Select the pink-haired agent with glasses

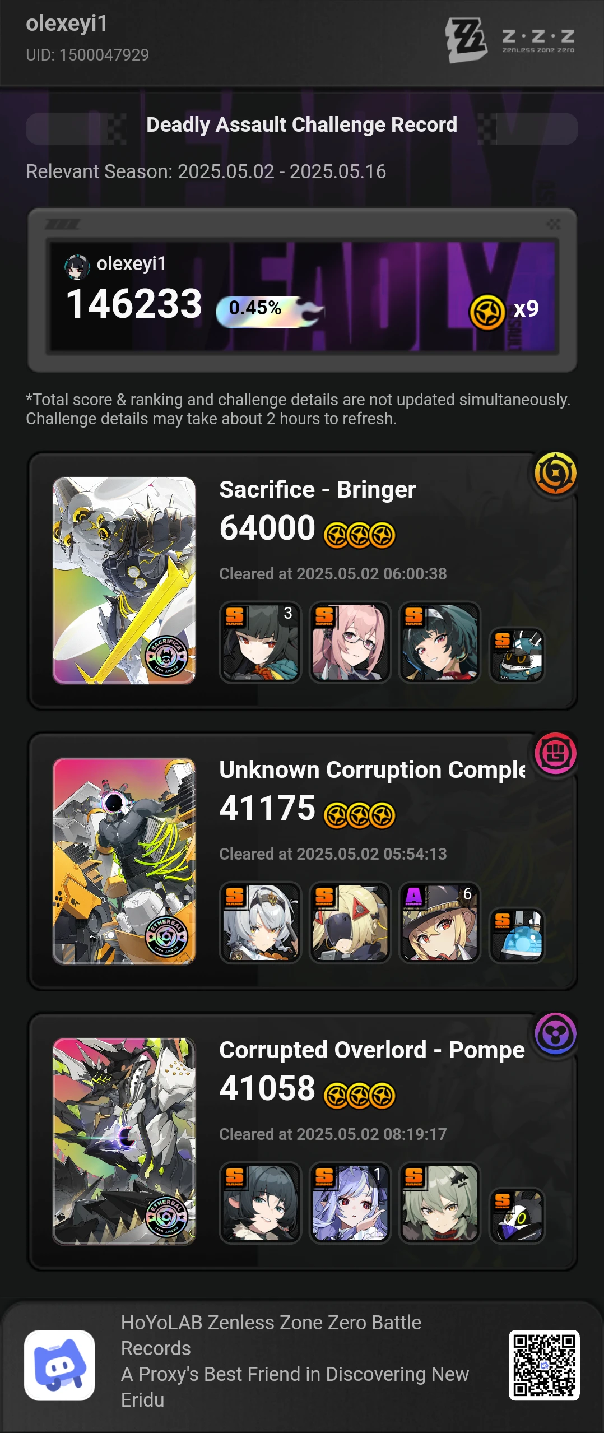pos(350,642)
